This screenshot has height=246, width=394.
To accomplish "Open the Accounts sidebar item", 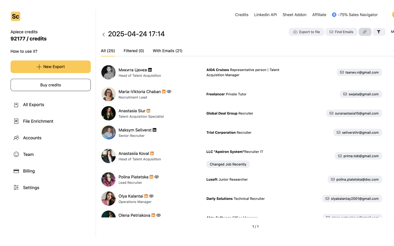I will point(27,138).
